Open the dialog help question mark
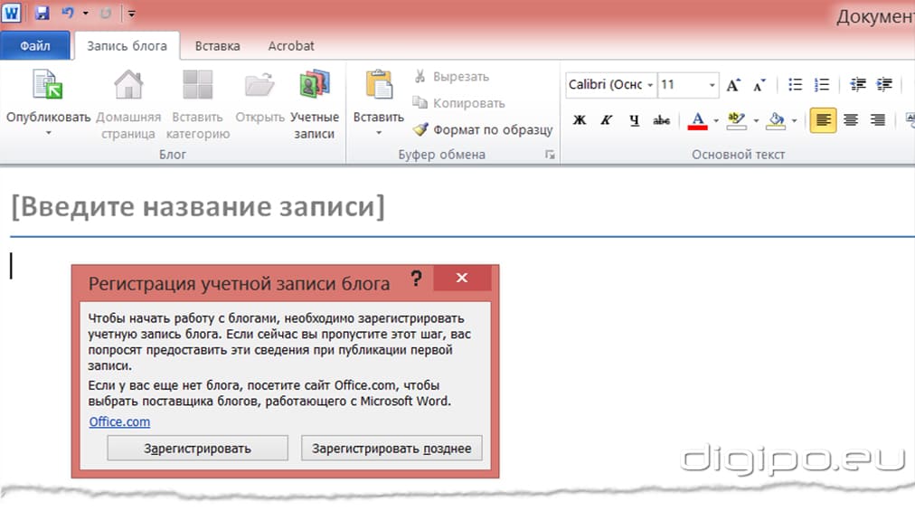The width and height of the screenshot is (915, 511). (416, 278)
